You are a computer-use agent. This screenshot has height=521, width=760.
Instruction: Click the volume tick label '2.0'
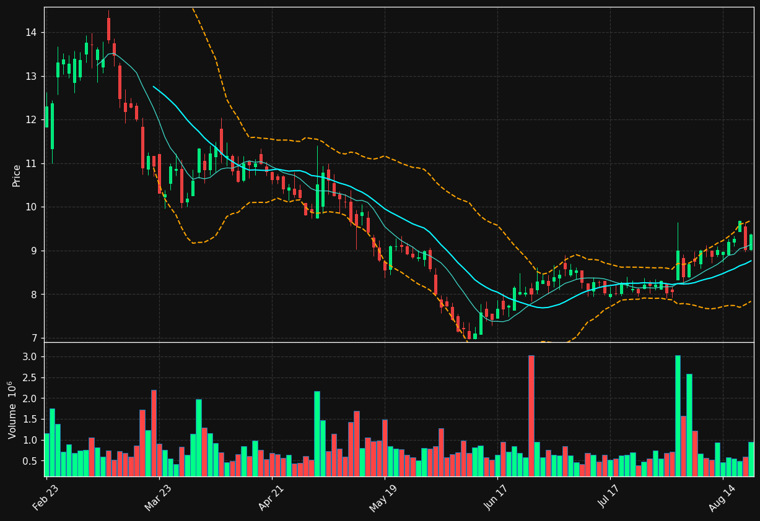[30, 398]
